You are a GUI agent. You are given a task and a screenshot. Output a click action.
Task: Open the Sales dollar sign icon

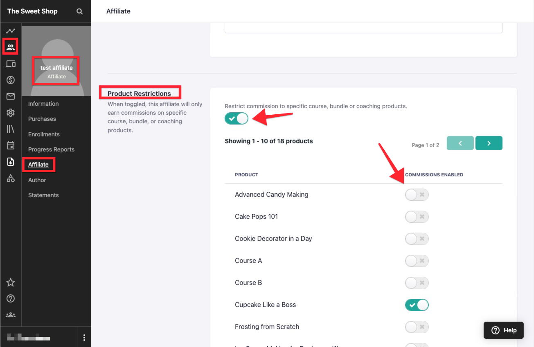[11, 80]
